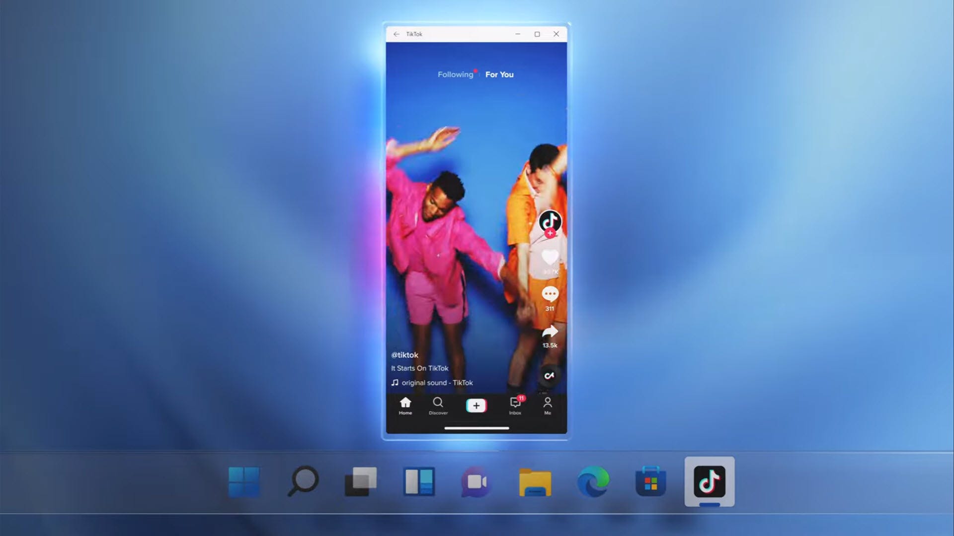Screen dimensions: 954x536
Task: Tap the original sound music label
Action: (432, 382)
